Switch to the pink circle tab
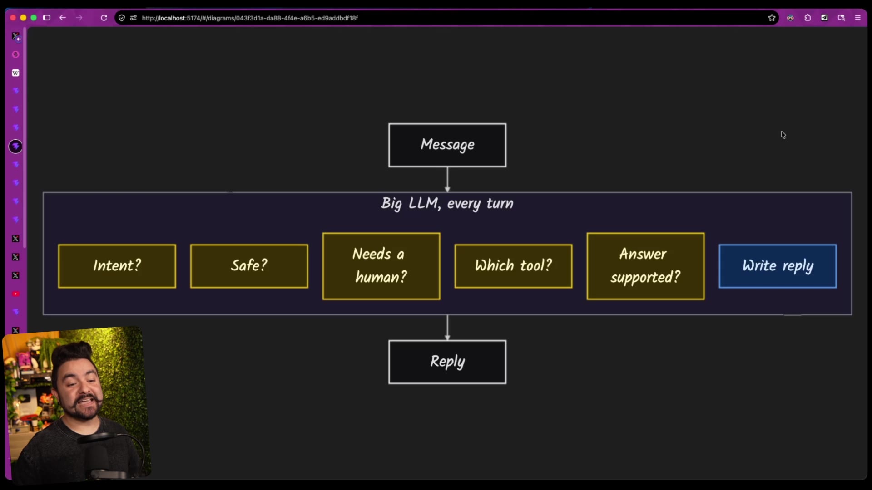 click(x=15, y=54)
